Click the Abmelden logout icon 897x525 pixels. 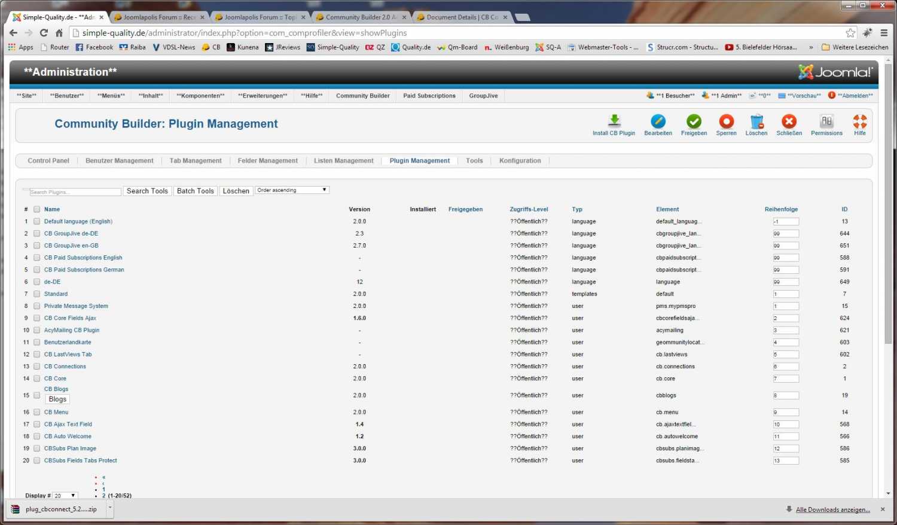832,96
